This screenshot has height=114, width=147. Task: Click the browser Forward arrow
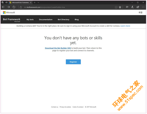[9, 7]
